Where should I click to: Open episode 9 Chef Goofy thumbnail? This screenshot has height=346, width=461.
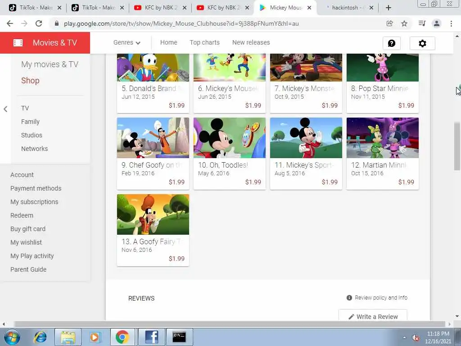pyautogui.click(x=153, y=138)
